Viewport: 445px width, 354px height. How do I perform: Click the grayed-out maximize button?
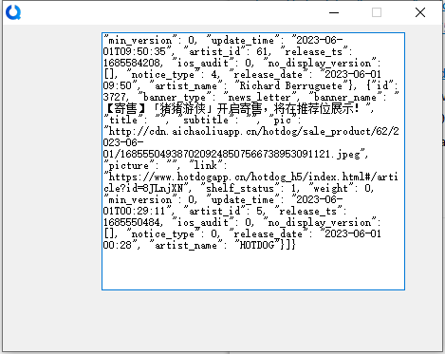pyautogui.click(x=377, y=12)
